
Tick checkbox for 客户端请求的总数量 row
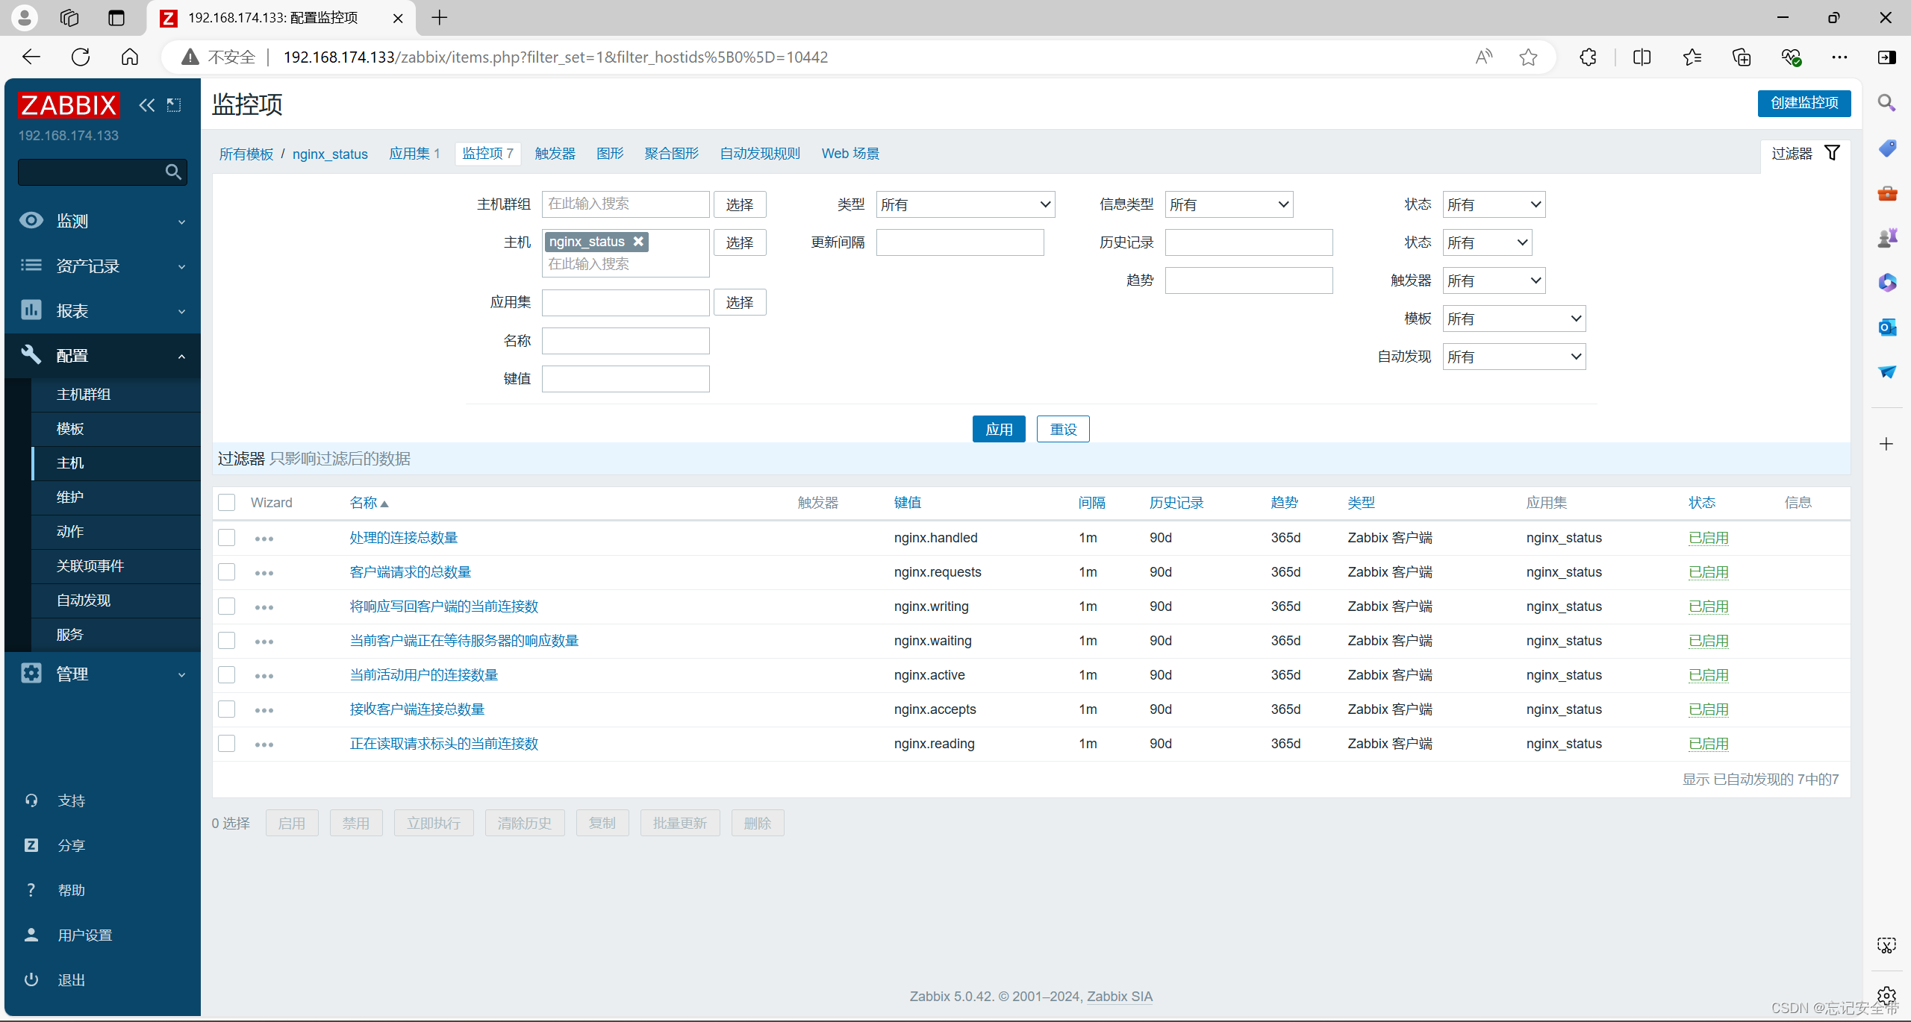click(227, 572)
